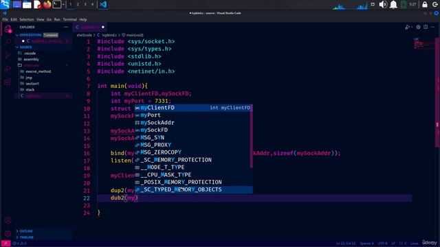Open the Extensions view
The image size is (440, 247).
[8, 82]
